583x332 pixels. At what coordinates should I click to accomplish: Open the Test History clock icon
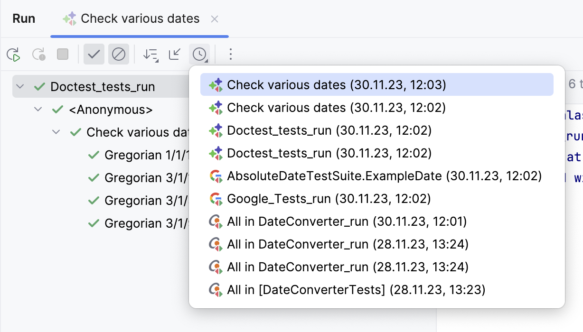tap(199, 54)
